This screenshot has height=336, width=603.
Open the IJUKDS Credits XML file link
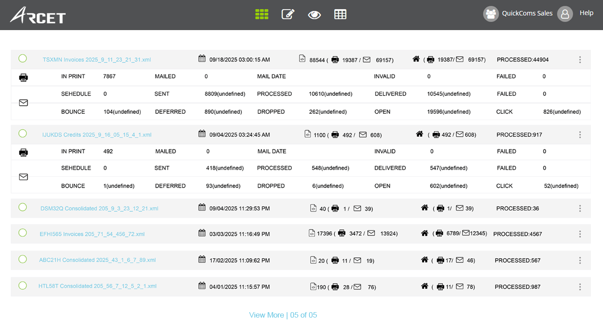click(x=97, y=134)
